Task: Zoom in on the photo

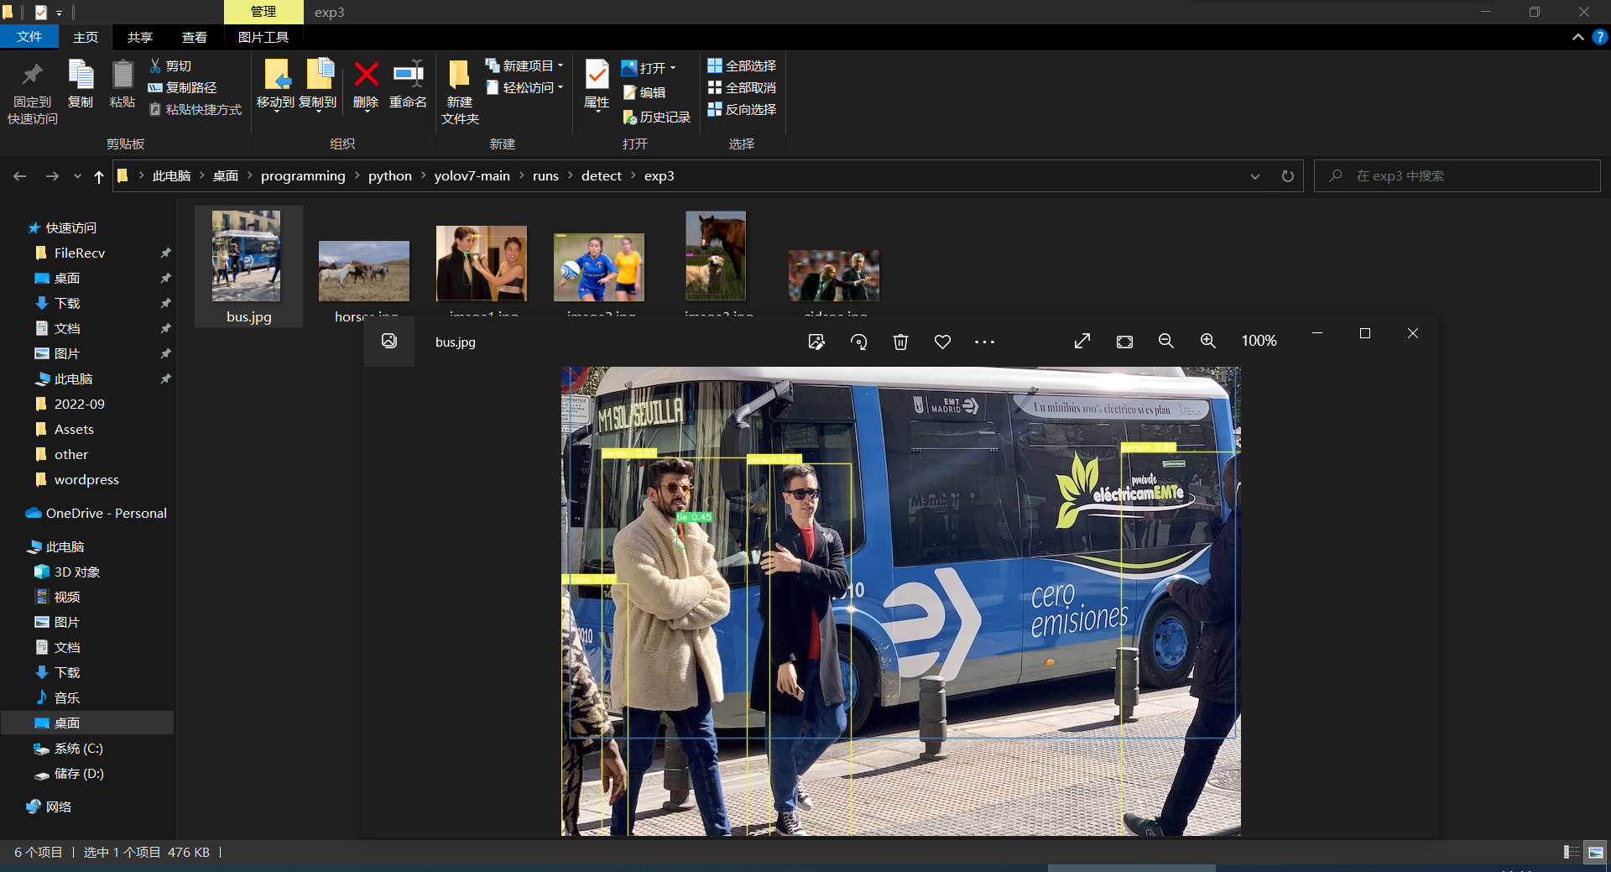Action: 1207,341
